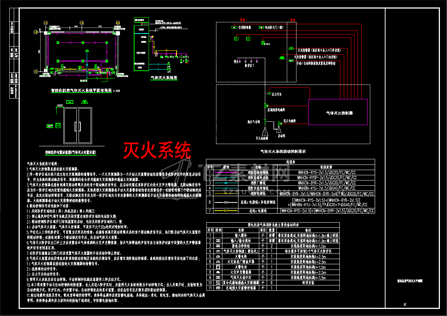The height and width of the screenshot is (316, 447).
Task: Select the cyan BC line legend for 消防广播线
Action: point(226,183)
